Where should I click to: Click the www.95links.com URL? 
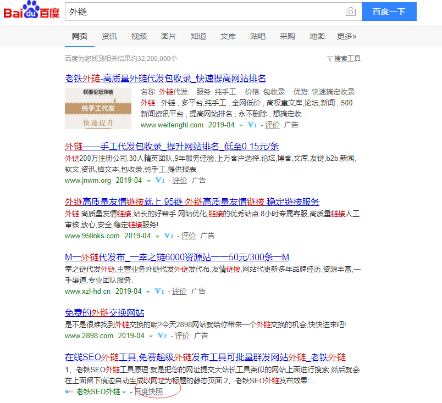click(x=92, y=236)
